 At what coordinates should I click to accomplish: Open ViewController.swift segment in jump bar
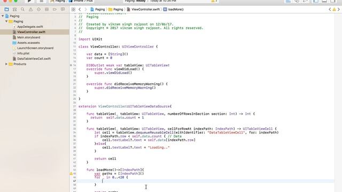pyautogui.click(x=143, y=10)
